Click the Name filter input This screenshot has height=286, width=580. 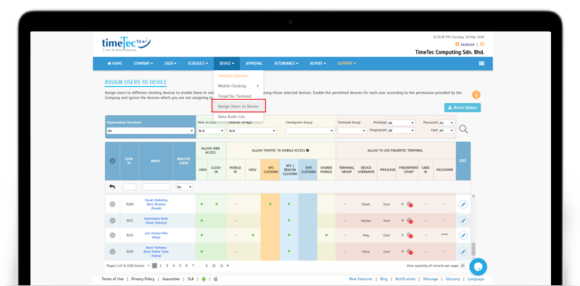[x=156, y=187]
